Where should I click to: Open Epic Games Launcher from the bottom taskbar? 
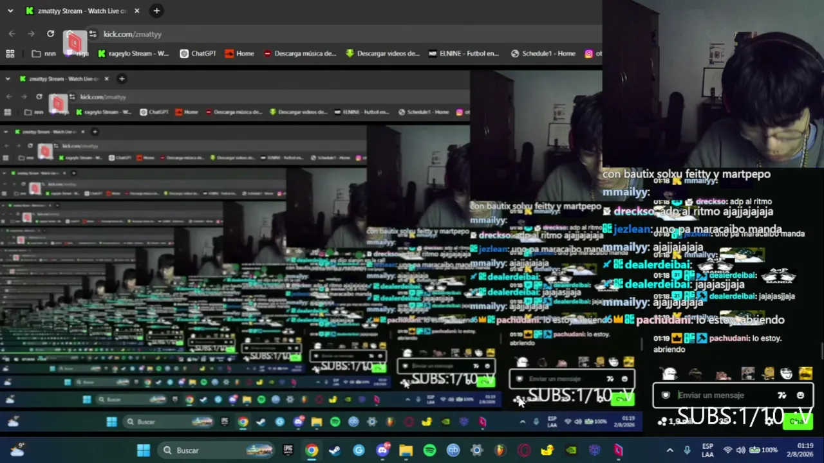pos(288,450)
